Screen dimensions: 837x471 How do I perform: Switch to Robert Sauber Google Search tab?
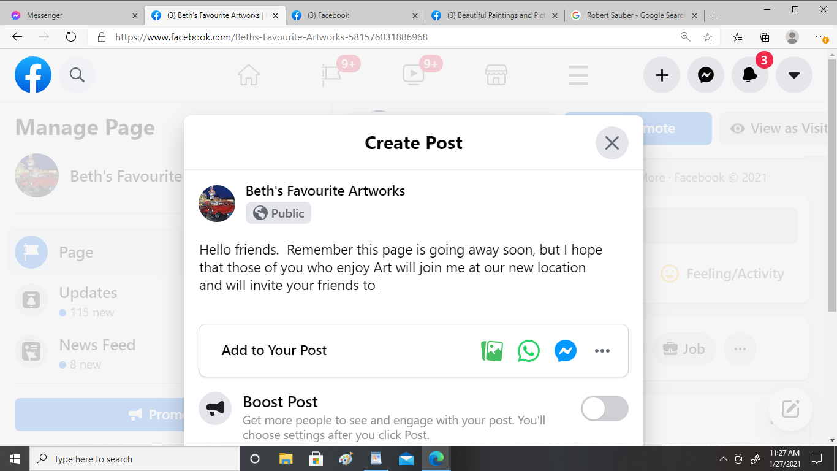(635, 15)
